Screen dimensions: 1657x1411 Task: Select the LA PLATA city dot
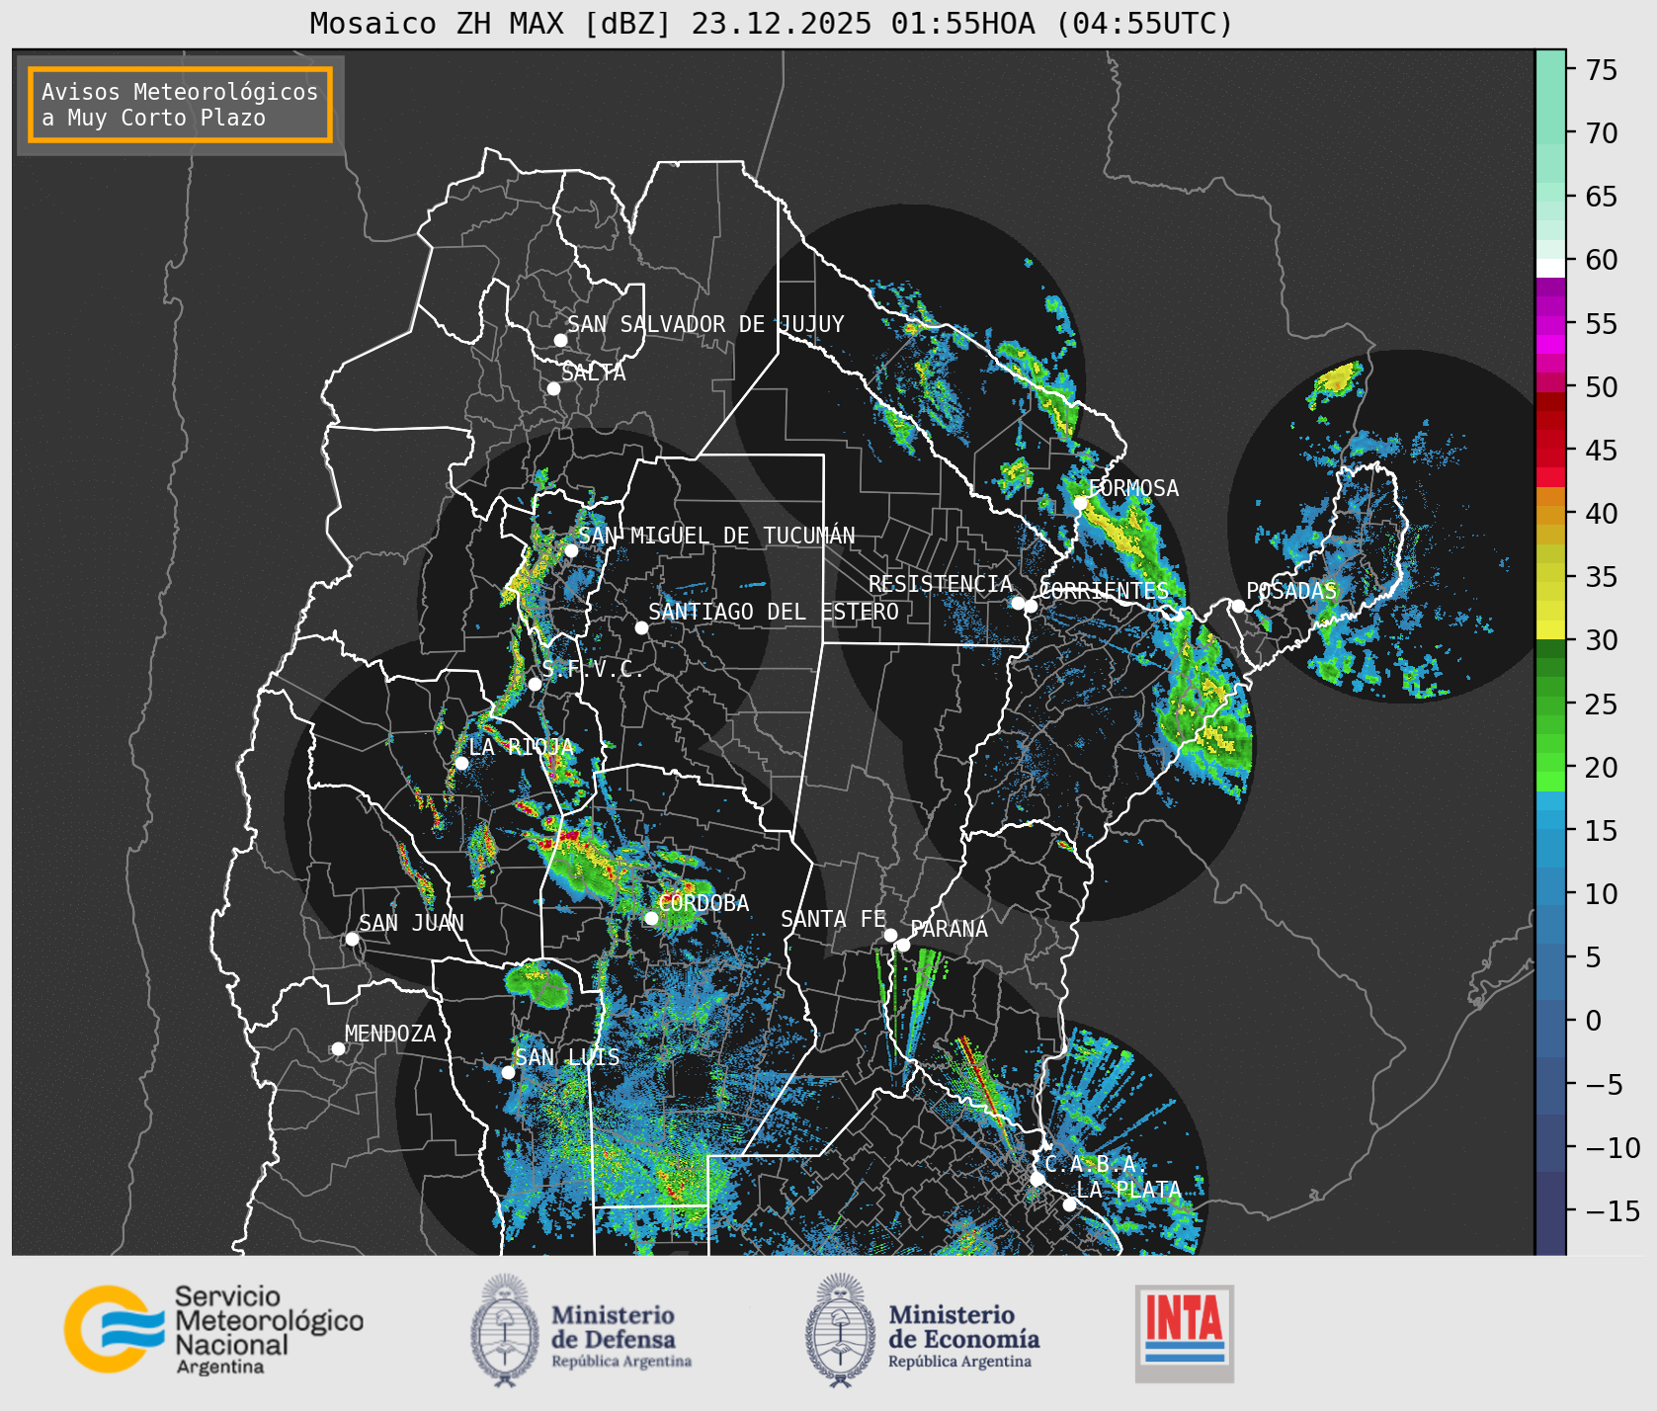tap(1069, 1203)
